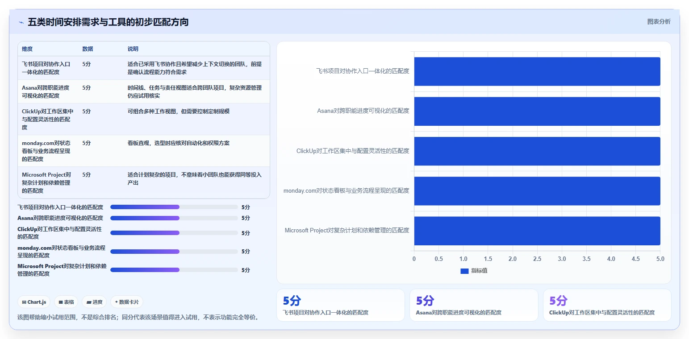Click the monday.com bar in the chart
689x339 pixels.
(x=537, y=191)
